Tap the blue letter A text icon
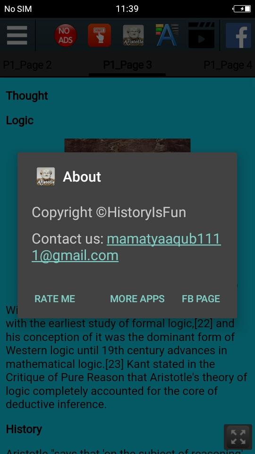The height and width of the screenshot is (454, 255). pos(167,35)
